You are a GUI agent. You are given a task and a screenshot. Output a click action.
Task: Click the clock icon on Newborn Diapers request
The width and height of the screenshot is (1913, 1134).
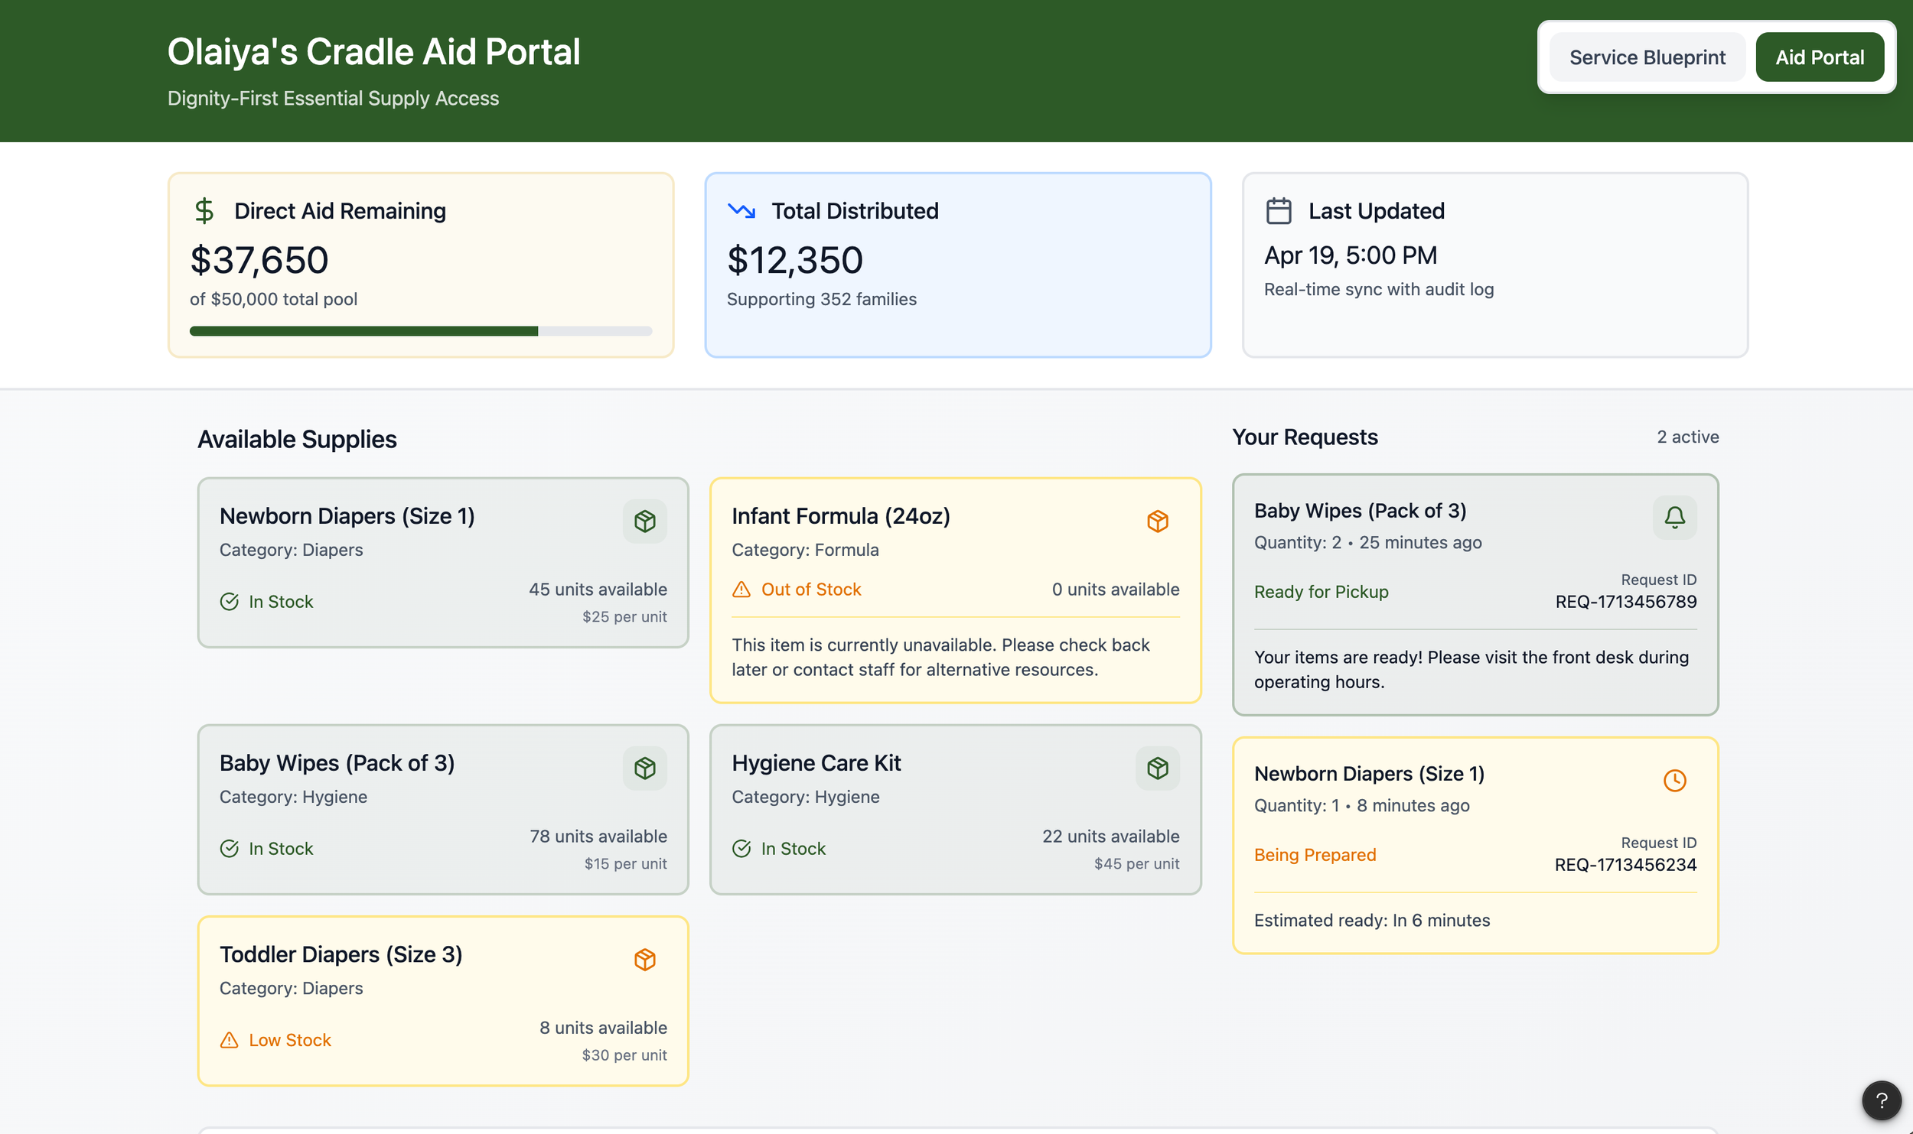[1674, 781]
